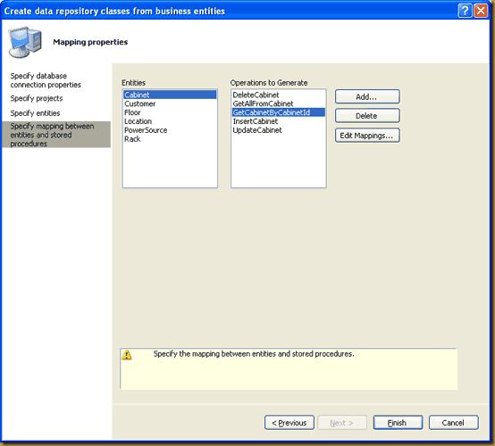Select DeleteCabinet operation
The image size is (495, 446).
pos(279,95)
